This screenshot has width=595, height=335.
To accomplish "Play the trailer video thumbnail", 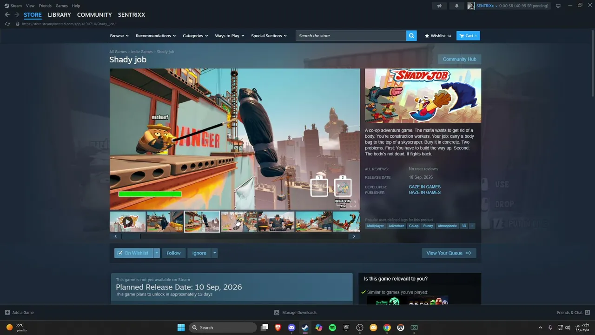I will click(x=127, y=222).
